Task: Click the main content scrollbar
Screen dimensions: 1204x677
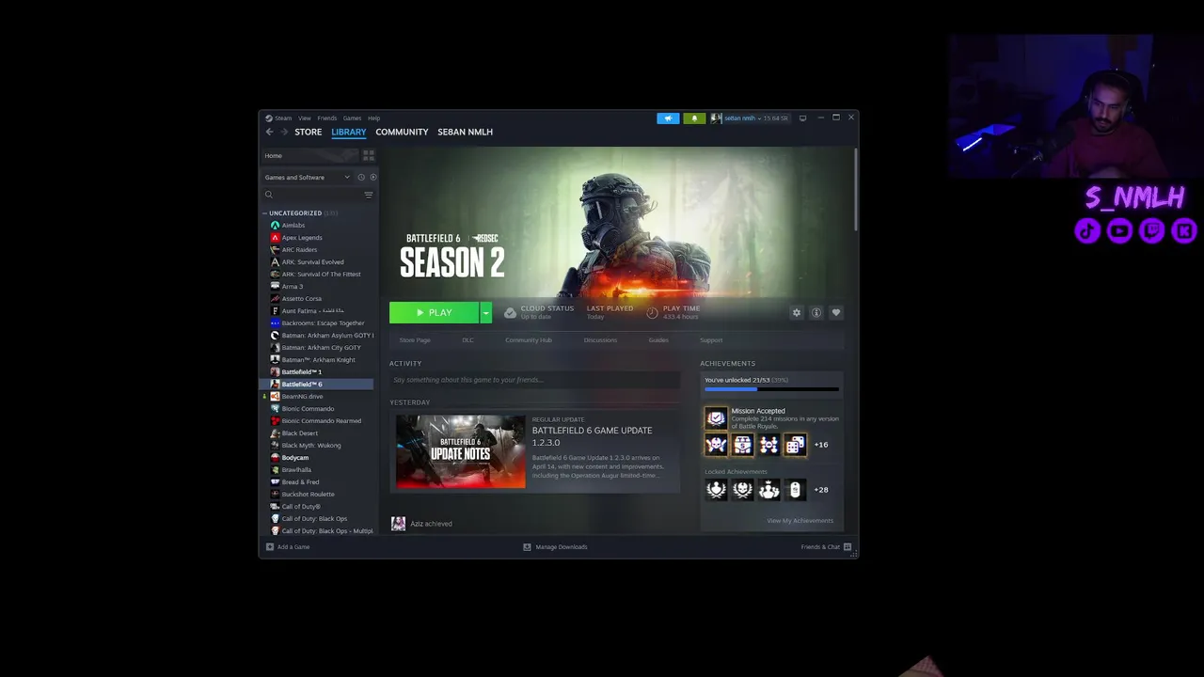Action: (855, 190)
